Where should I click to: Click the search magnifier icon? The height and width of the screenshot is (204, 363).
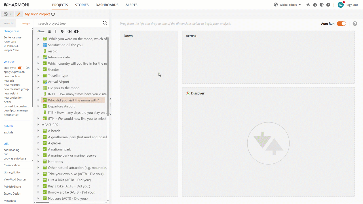pyautogui.click(x=105, y=23)
